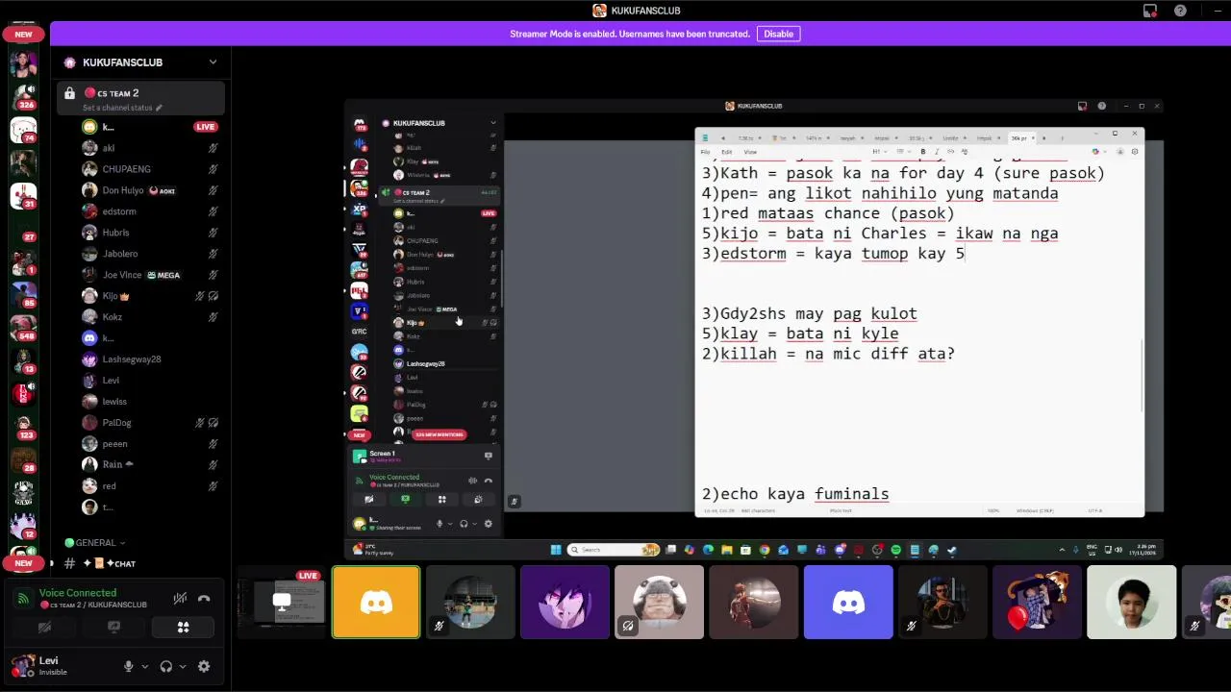1231x692 pixels.
Task: Open the server icon with the 74 badge
Action: click(24, 129)
